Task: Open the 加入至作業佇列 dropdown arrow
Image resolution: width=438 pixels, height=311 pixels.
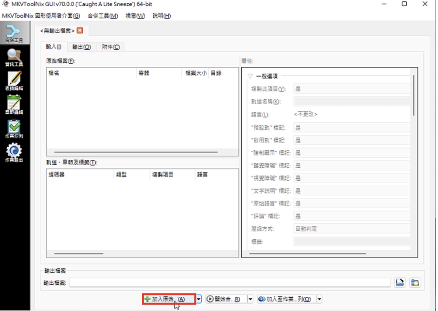Action: pos(319,299)
